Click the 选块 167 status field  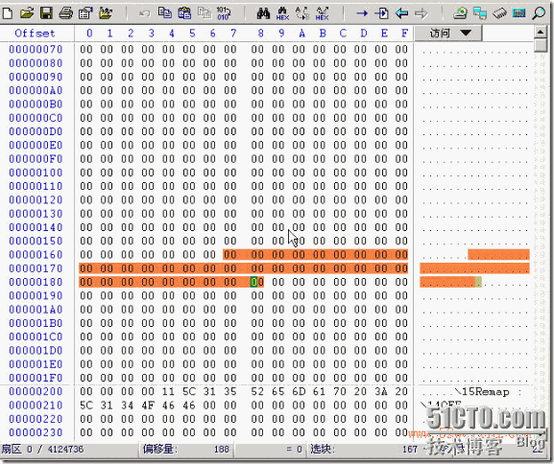click(x=364, y=450)
